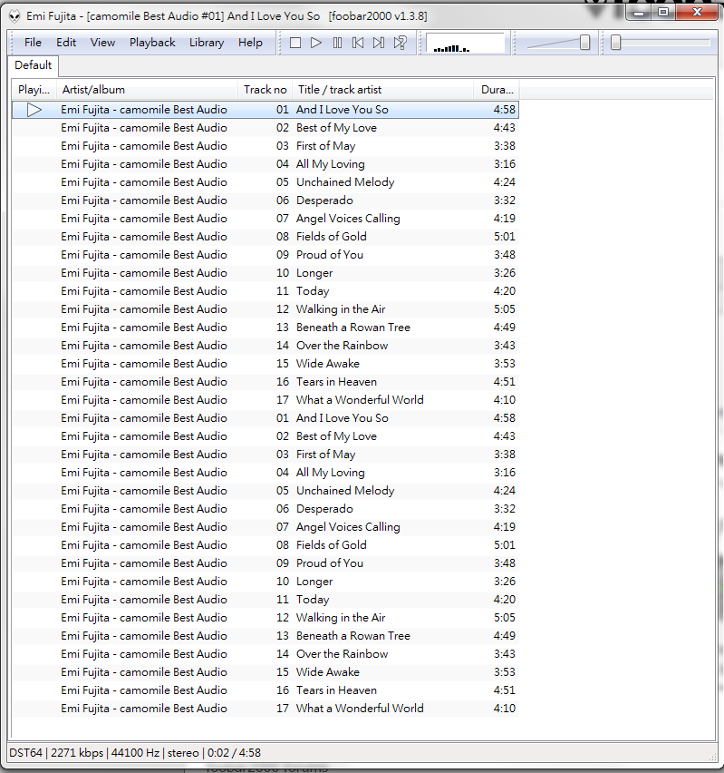Select second 'Over the Rainbow' track
The image size is (724, 773).
(265, 654)
